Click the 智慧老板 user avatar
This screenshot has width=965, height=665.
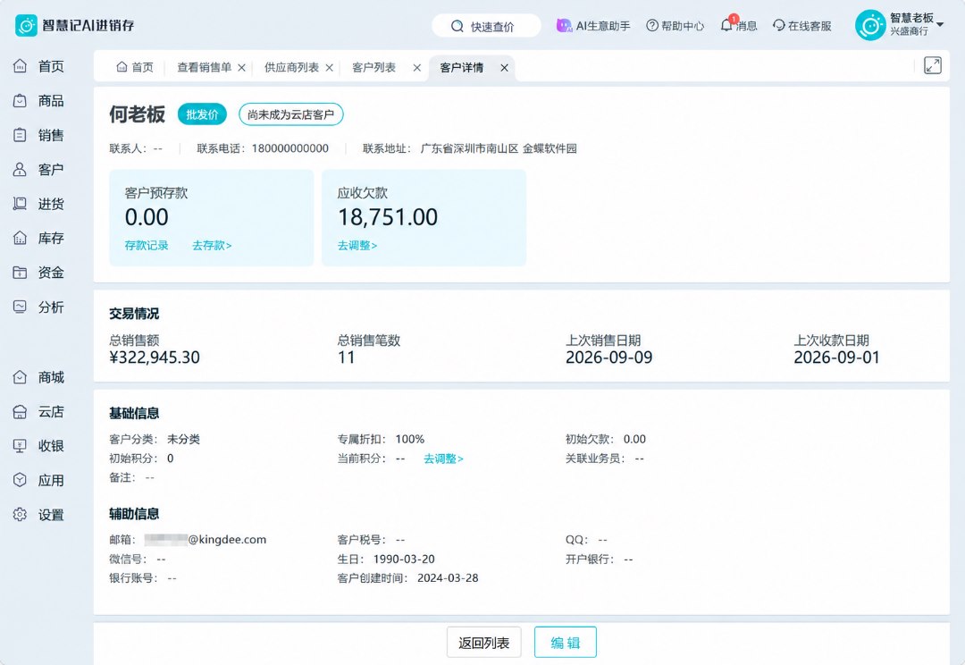(870, 25)
